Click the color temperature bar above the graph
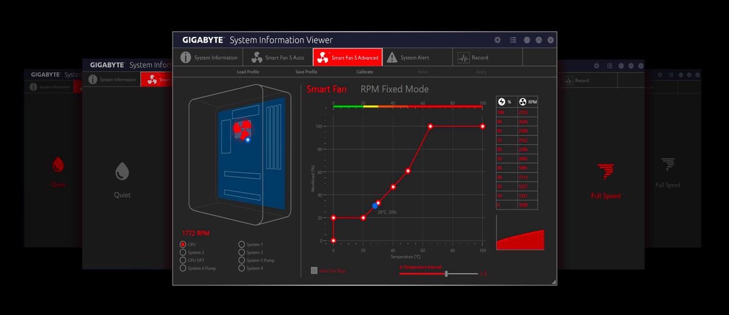The width and height of the screenshot is (729, 315). 408,107
